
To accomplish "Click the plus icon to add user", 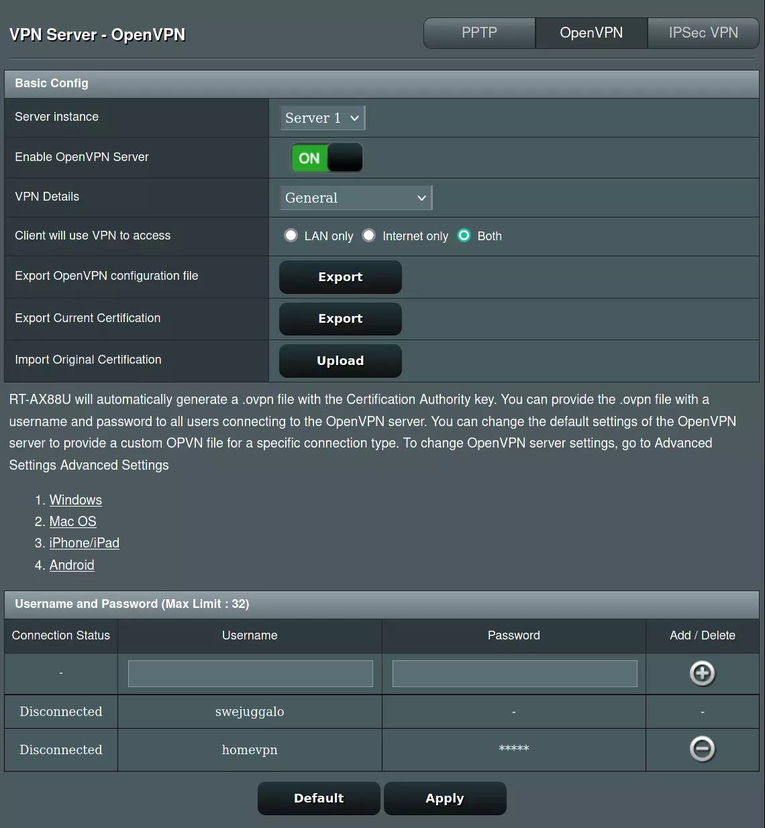I will coord(702,673).
